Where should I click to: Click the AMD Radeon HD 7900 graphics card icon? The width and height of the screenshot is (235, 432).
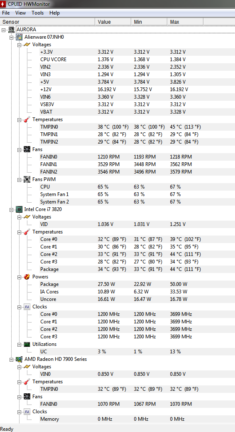19,359
